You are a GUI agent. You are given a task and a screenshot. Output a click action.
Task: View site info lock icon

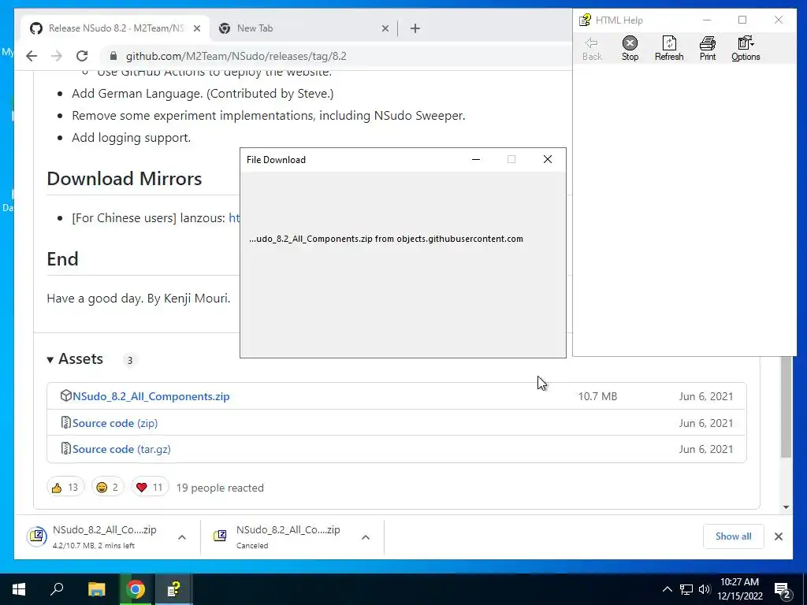pyautogui.click(x=113, y=56)
